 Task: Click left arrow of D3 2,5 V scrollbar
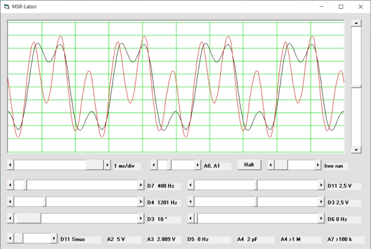pyautogui.click(x=191, y=202)
